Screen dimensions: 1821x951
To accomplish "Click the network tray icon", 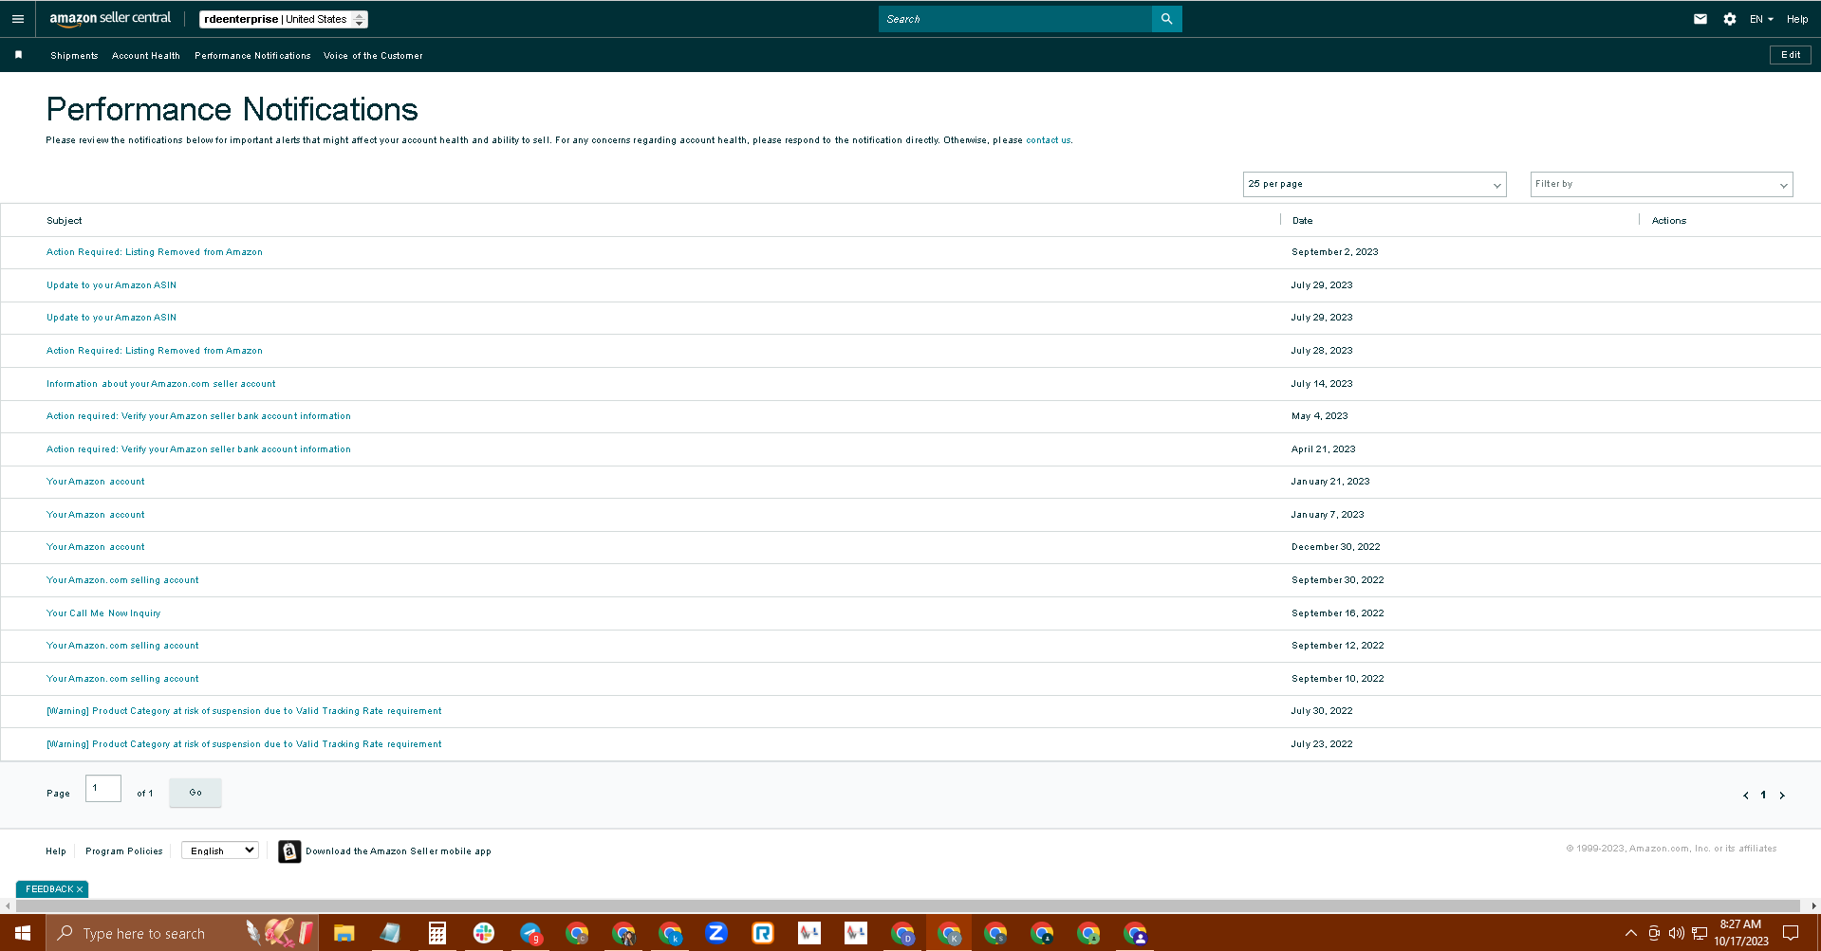I will click(x=1700, y=933).
